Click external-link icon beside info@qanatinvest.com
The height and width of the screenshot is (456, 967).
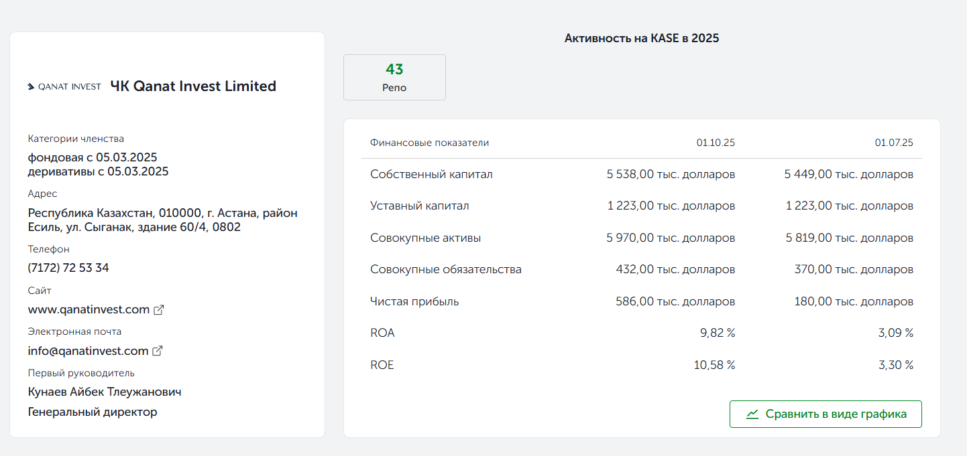158,351
